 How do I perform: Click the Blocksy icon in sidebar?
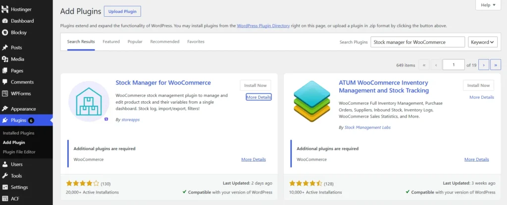tap(5, 33)
